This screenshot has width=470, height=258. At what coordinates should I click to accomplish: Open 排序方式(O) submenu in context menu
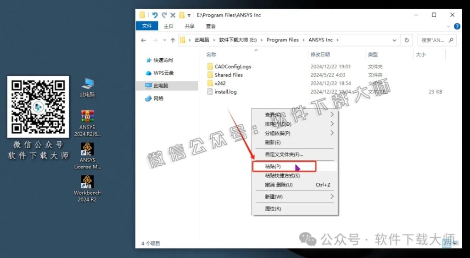pos(295,124)
